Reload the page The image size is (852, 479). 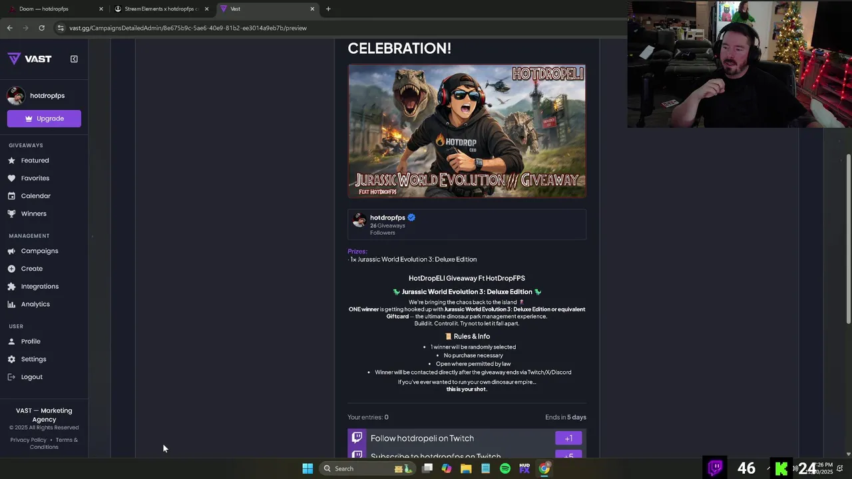click(41, 28)
